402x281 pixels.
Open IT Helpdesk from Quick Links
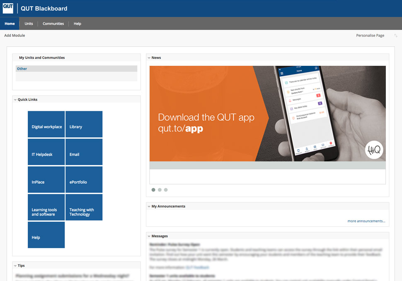[x=46, y=152]
